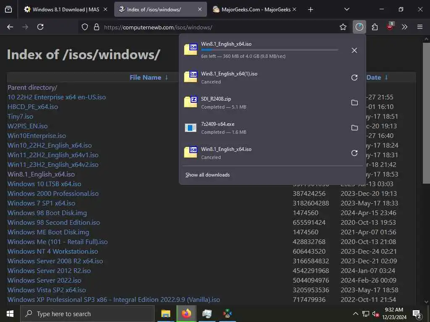Image resolution: width=430 pixels, height=322 pixels.
Task: Sort by File Name column
Action: pos(145,78)
